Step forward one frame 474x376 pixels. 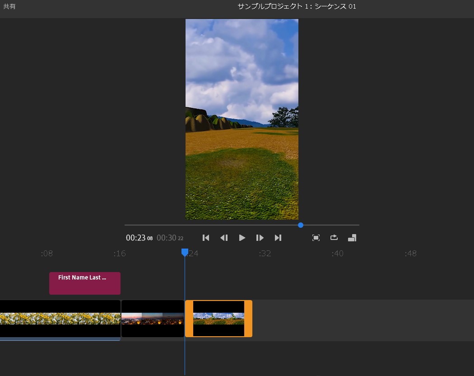pos(260,238)
